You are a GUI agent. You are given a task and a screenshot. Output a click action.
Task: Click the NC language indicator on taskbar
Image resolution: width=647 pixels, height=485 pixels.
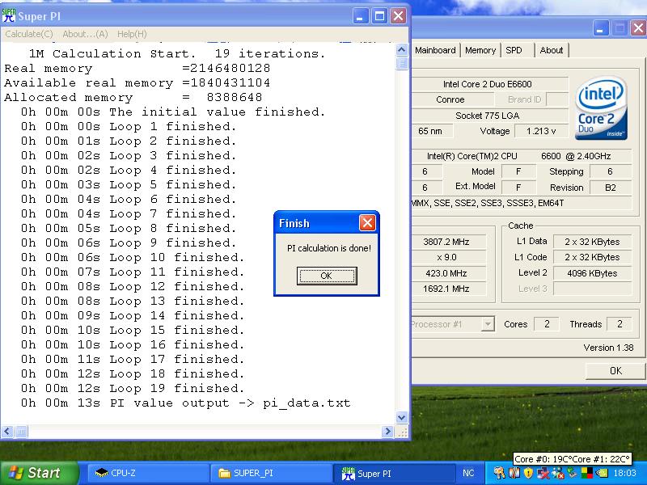[x=468, y=473]
